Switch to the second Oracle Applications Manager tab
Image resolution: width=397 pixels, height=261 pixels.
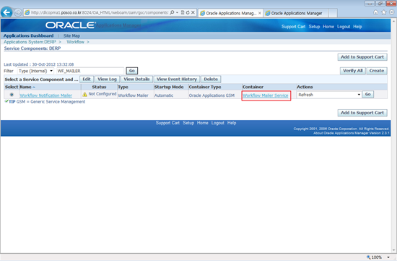(296, 13)
